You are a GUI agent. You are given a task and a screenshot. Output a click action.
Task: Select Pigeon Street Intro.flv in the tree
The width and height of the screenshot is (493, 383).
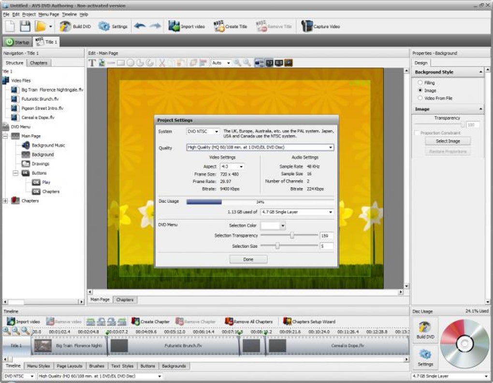pyautogui.click(x=42, y=108)
